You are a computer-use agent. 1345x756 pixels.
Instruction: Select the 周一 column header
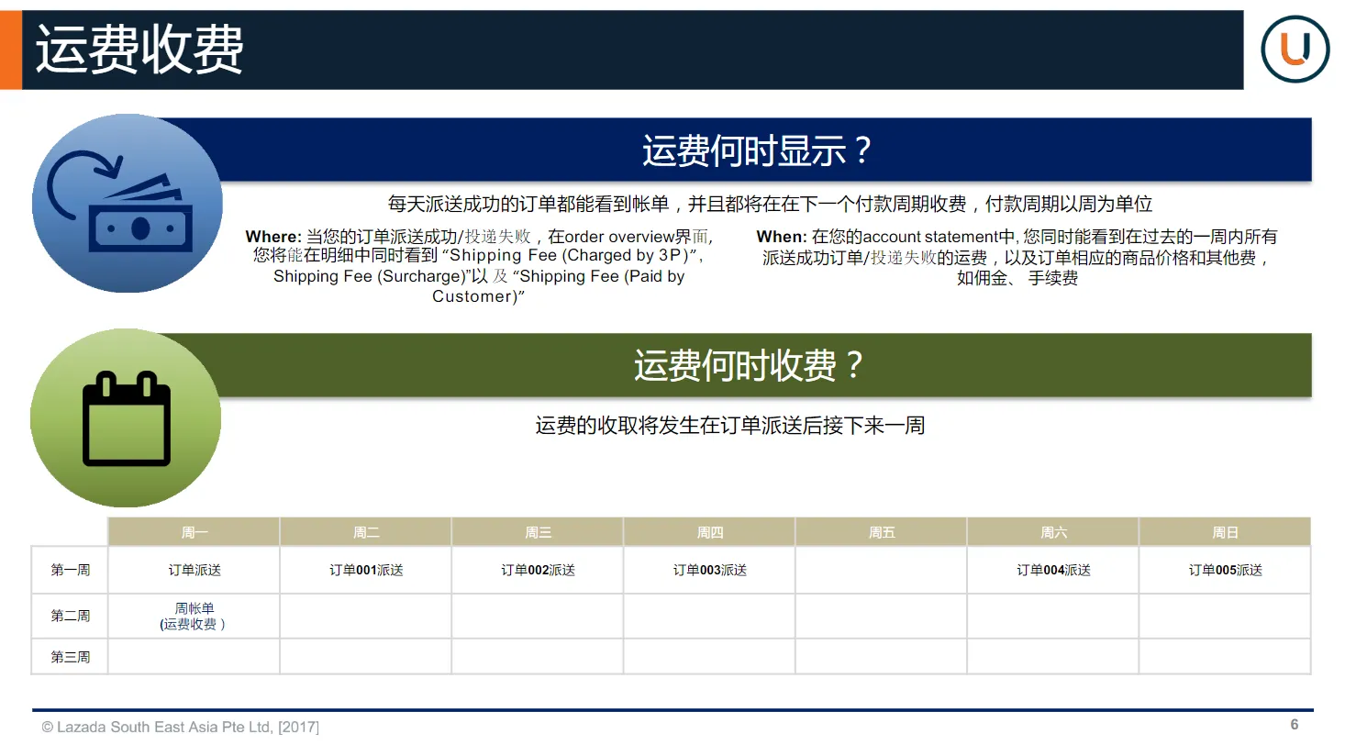[194, 531]
